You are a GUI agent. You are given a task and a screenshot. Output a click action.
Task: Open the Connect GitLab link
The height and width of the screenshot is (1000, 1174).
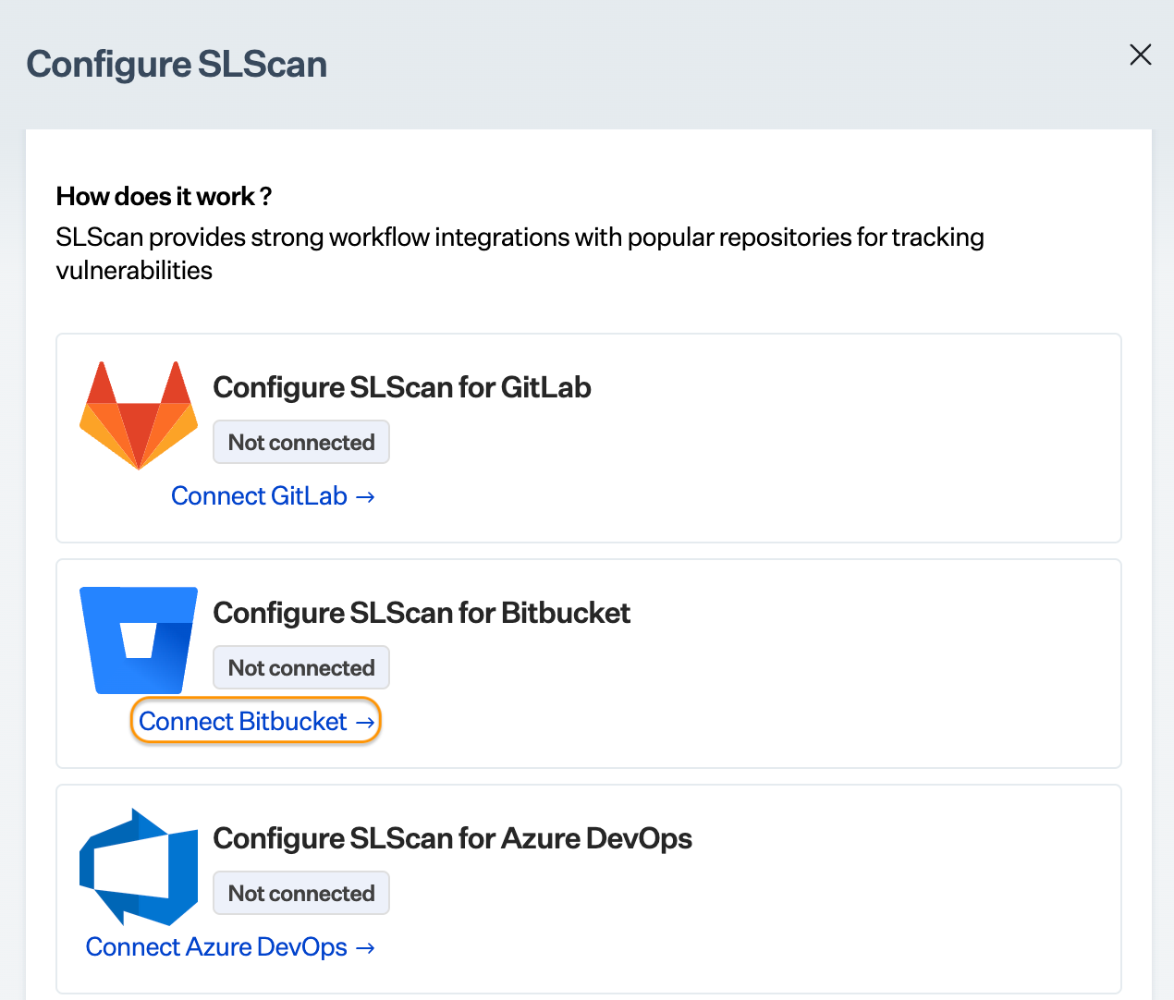(x=274, y=496)
